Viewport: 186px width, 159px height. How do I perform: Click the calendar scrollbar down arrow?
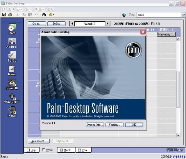click(178, 135)
